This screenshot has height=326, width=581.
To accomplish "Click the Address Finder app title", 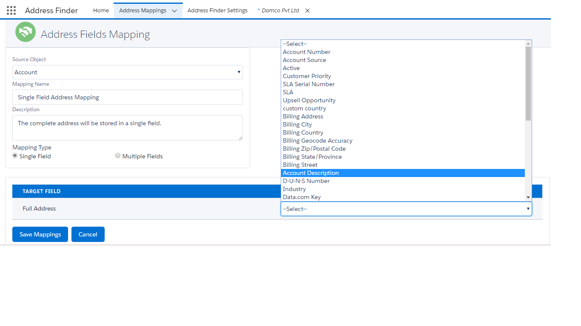I will click(x=51, y=10).
